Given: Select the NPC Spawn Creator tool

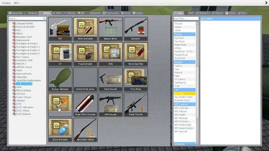Looking at the screenshot, I should point(185,128).
